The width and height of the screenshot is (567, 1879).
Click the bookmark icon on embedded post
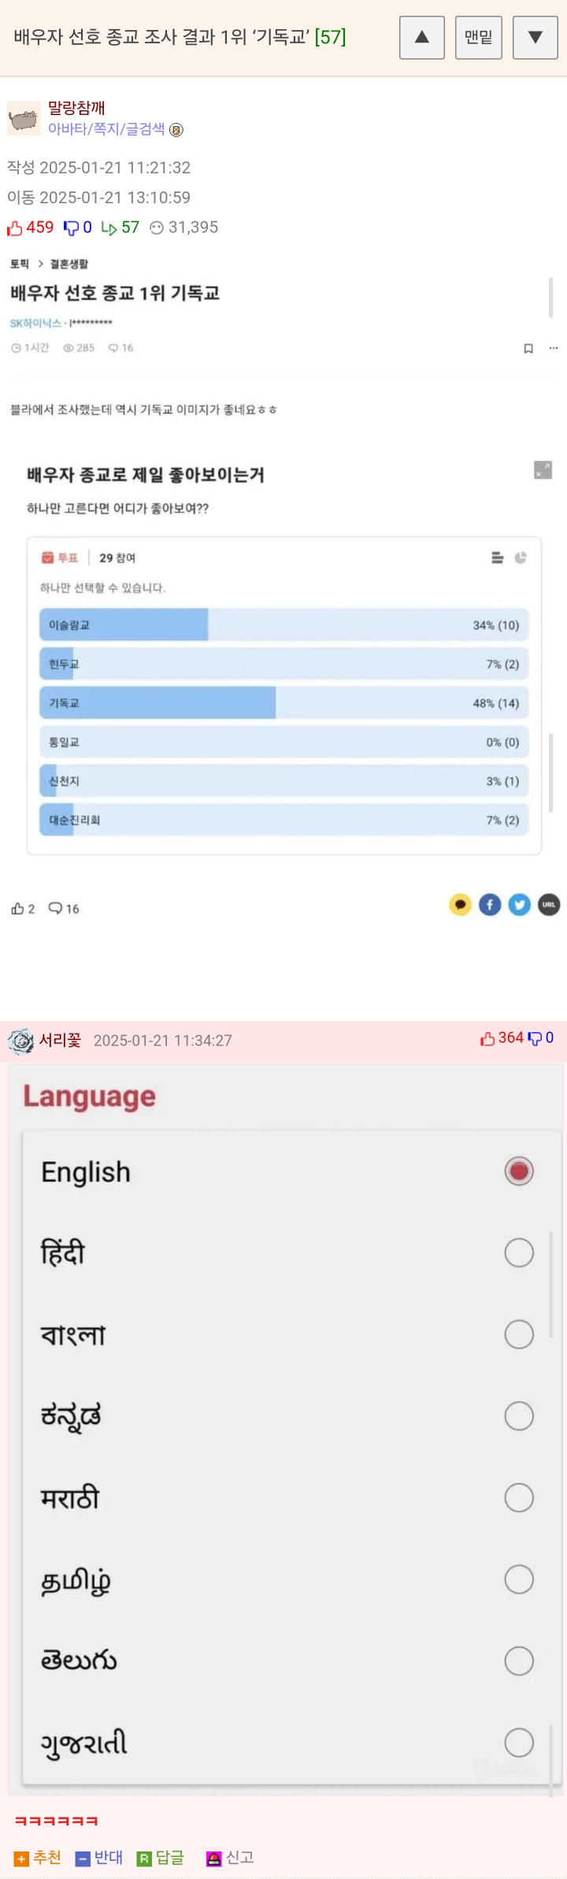528,348
